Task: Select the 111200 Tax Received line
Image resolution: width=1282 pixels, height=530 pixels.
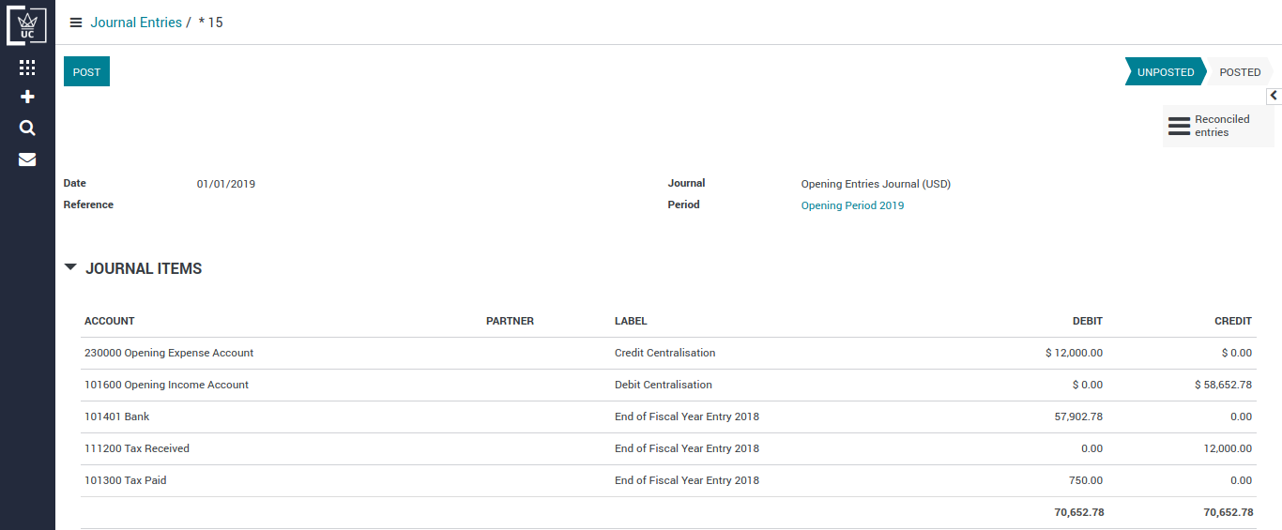Action: [137, 448]
